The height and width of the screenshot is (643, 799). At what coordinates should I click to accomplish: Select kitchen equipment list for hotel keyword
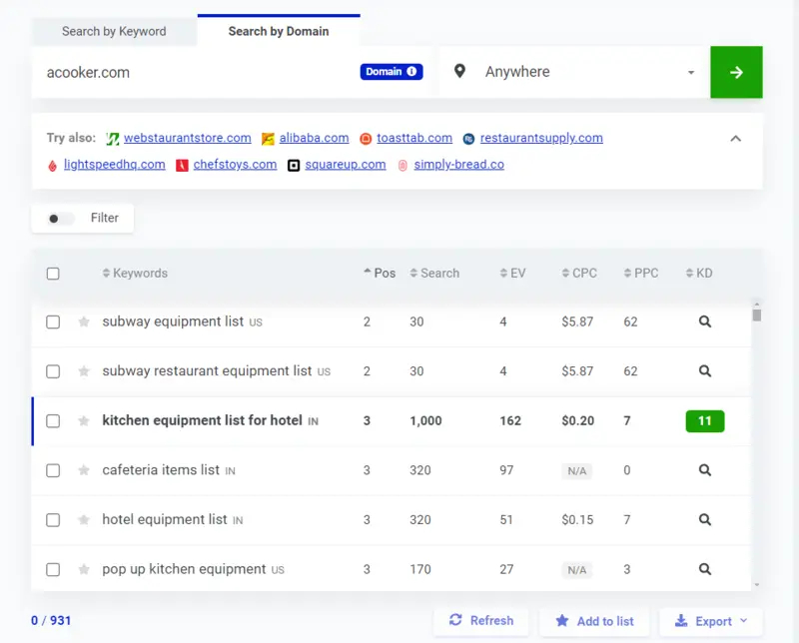(x=203, y=420)
